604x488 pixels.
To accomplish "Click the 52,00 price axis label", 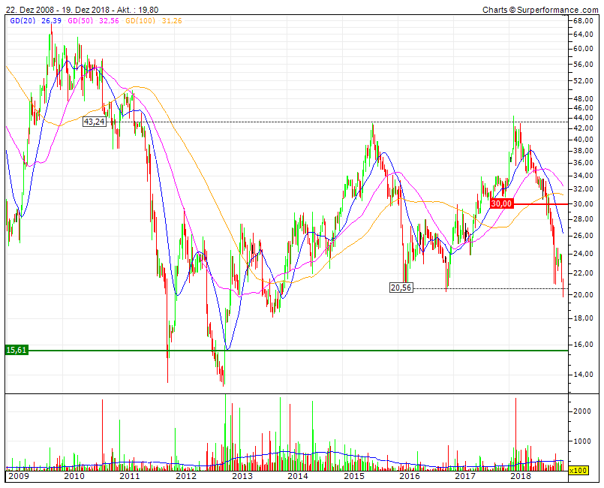I will tap(583, 80).
